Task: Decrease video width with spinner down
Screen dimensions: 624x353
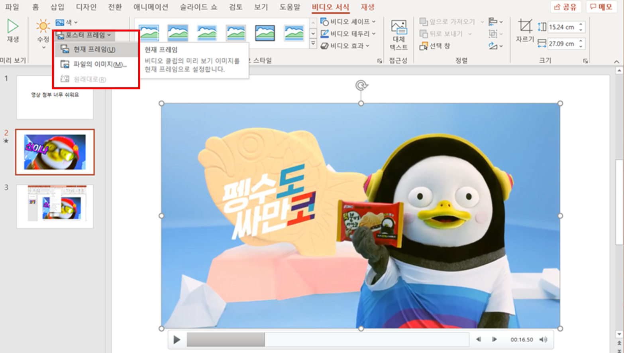Action: (581, 46)
